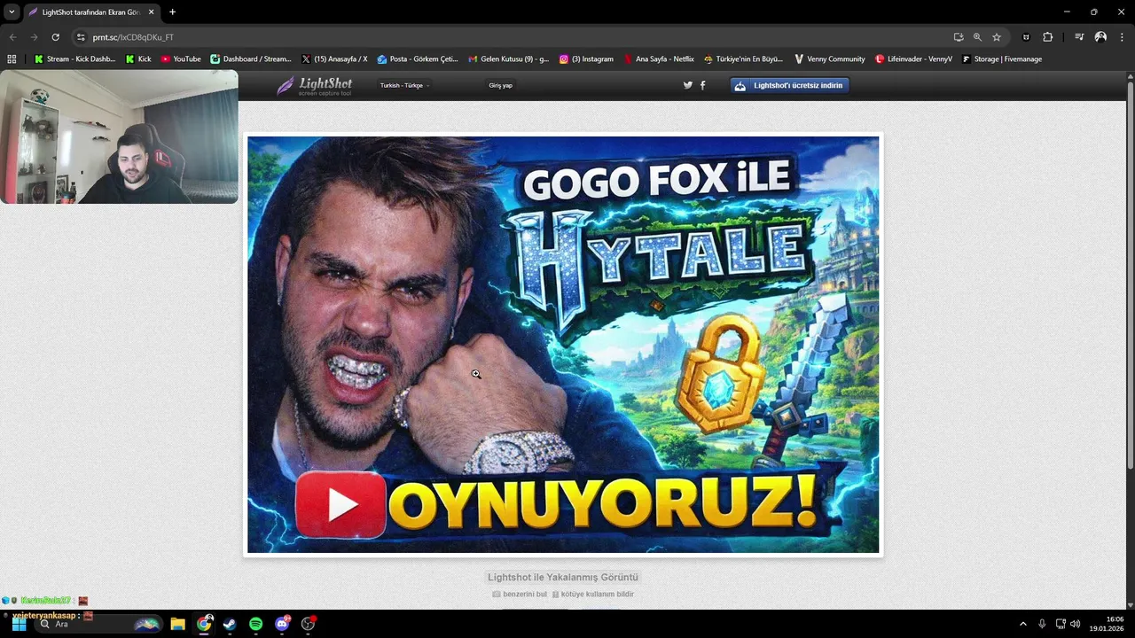The width and height of the screenshot is (1135, 638).
Task: Open the Windows Start menu
Action: tap(19, 624)
